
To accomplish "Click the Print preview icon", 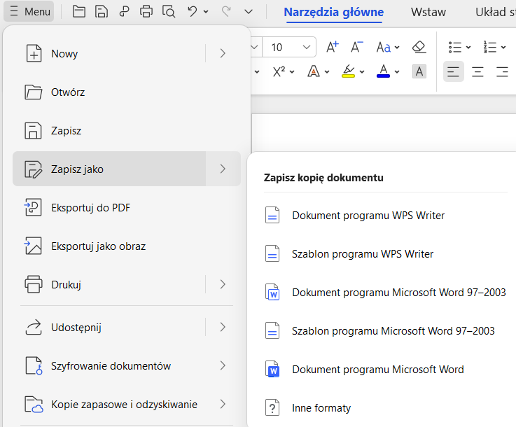I will coord(168,11).
